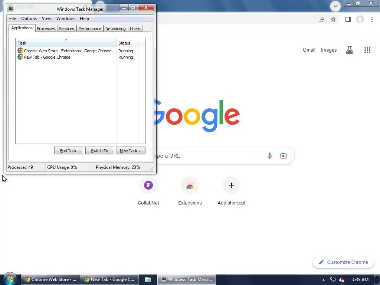Click the muted volume tray icon

click(342, 280)
